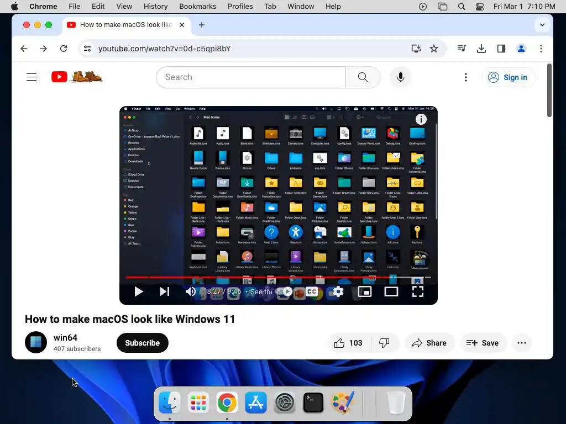Viewport: 566px width, 424px height.
Task: Open video player settings gear
Action: click(338, 291)
